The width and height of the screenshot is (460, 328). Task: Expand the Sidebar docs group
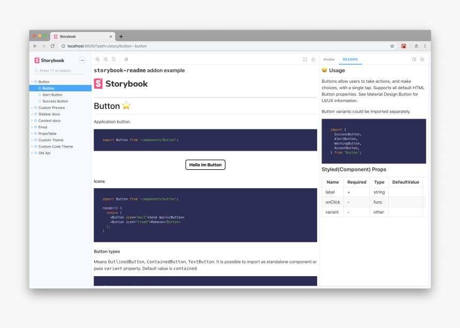49,114
